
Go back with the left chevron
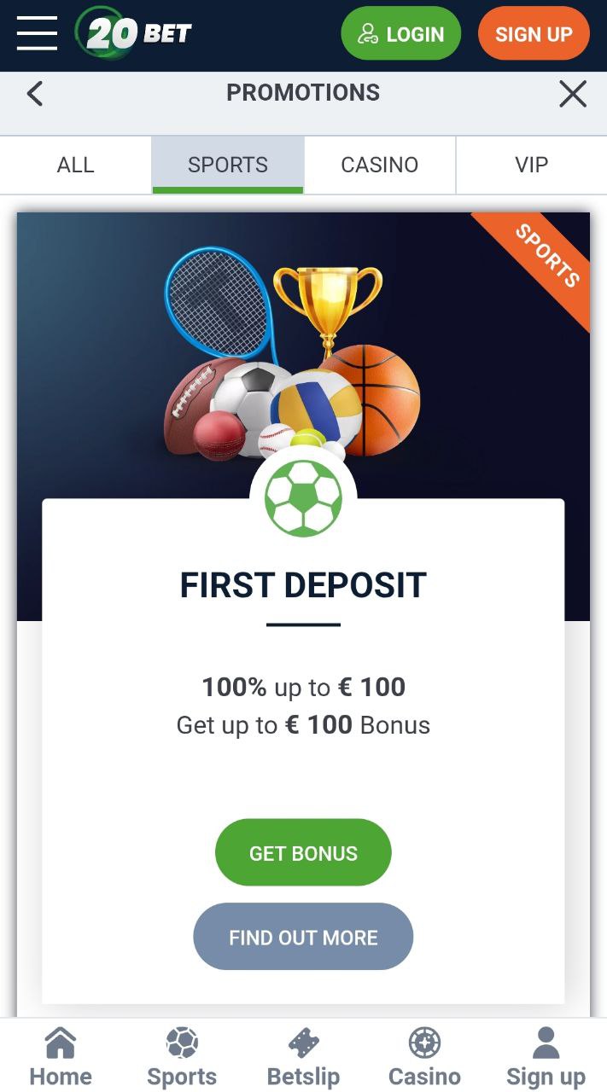[34, 93]
